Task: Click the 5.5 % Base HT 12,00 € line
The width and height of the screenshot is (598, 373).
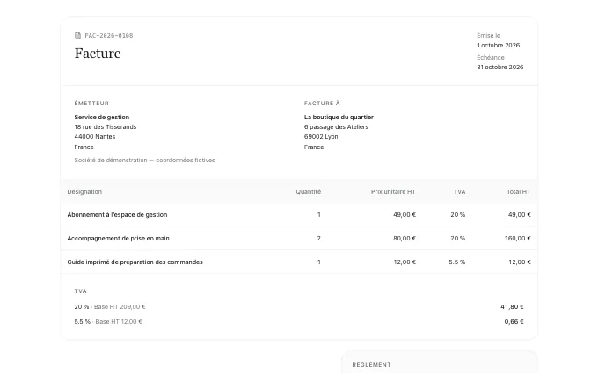Action: (108, 321)
